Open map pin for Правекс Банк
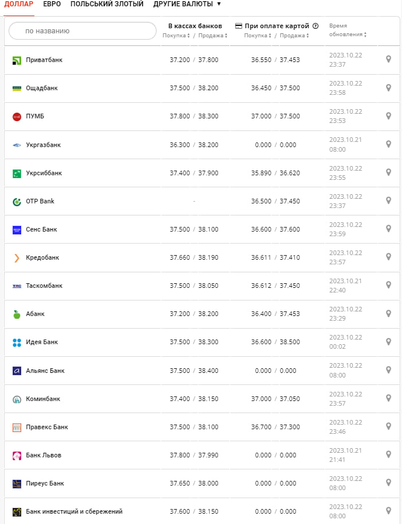Viewport: 402px width, 524px height. pos(388,426)
